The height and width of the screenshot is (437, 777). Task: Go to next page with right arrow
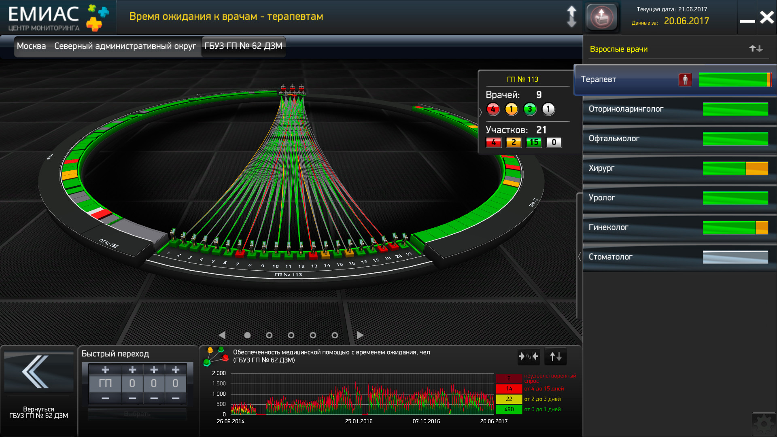[x=360, y=335]
